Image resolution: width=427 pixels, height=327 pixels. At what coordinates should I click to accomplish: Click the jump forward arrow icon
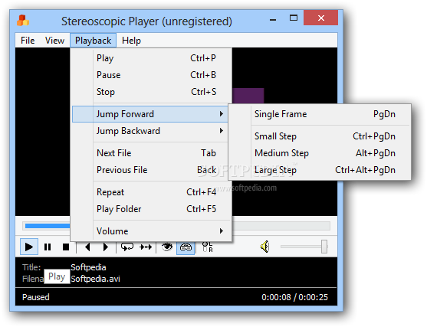point(106,247)
